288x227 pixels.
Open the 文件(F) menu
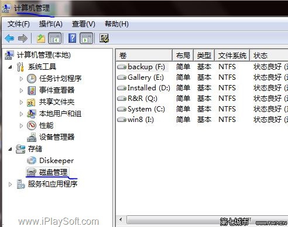[x=19, y=24]
